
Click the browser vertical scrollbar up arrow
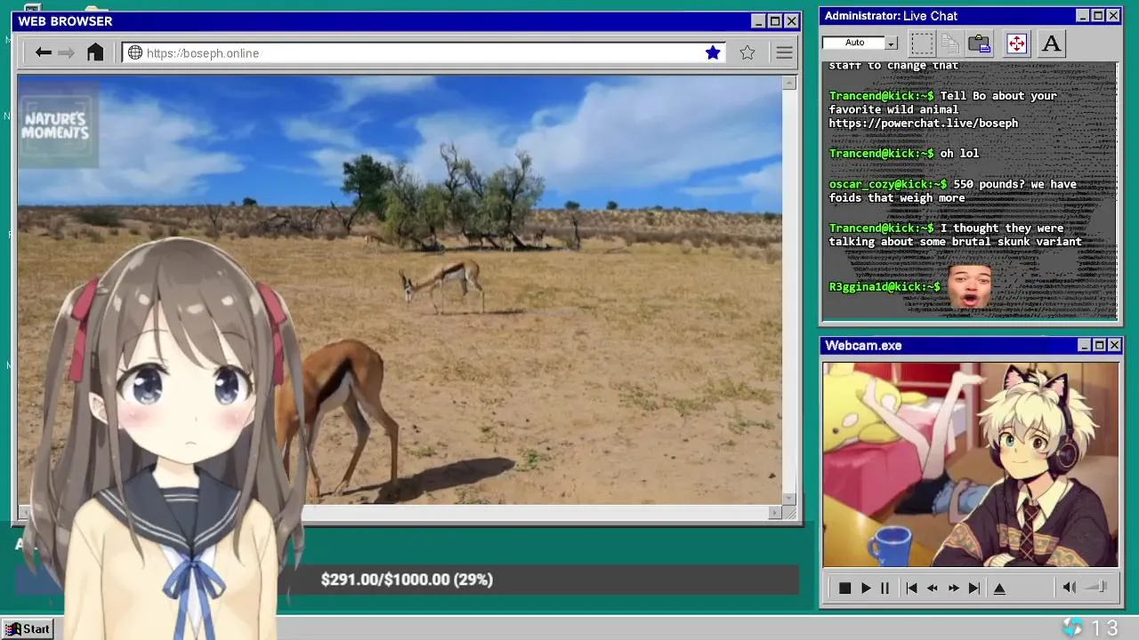[x=789, y=83]
